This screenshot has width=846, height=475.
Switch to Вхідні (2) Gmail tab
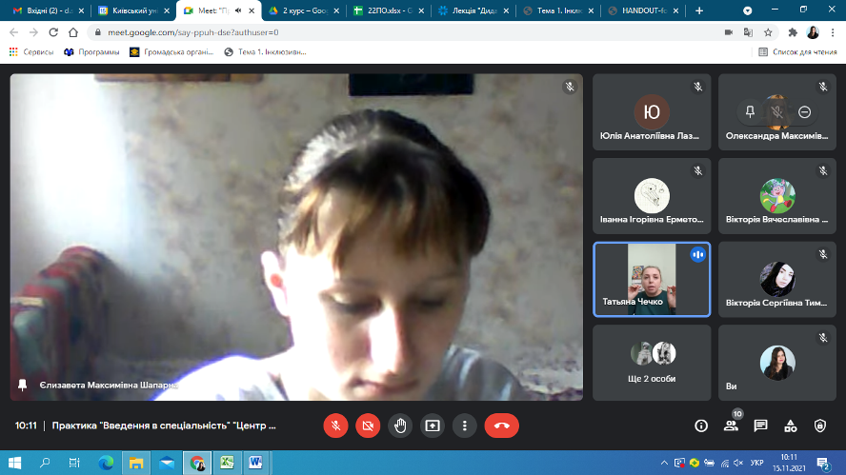[48, 10]
